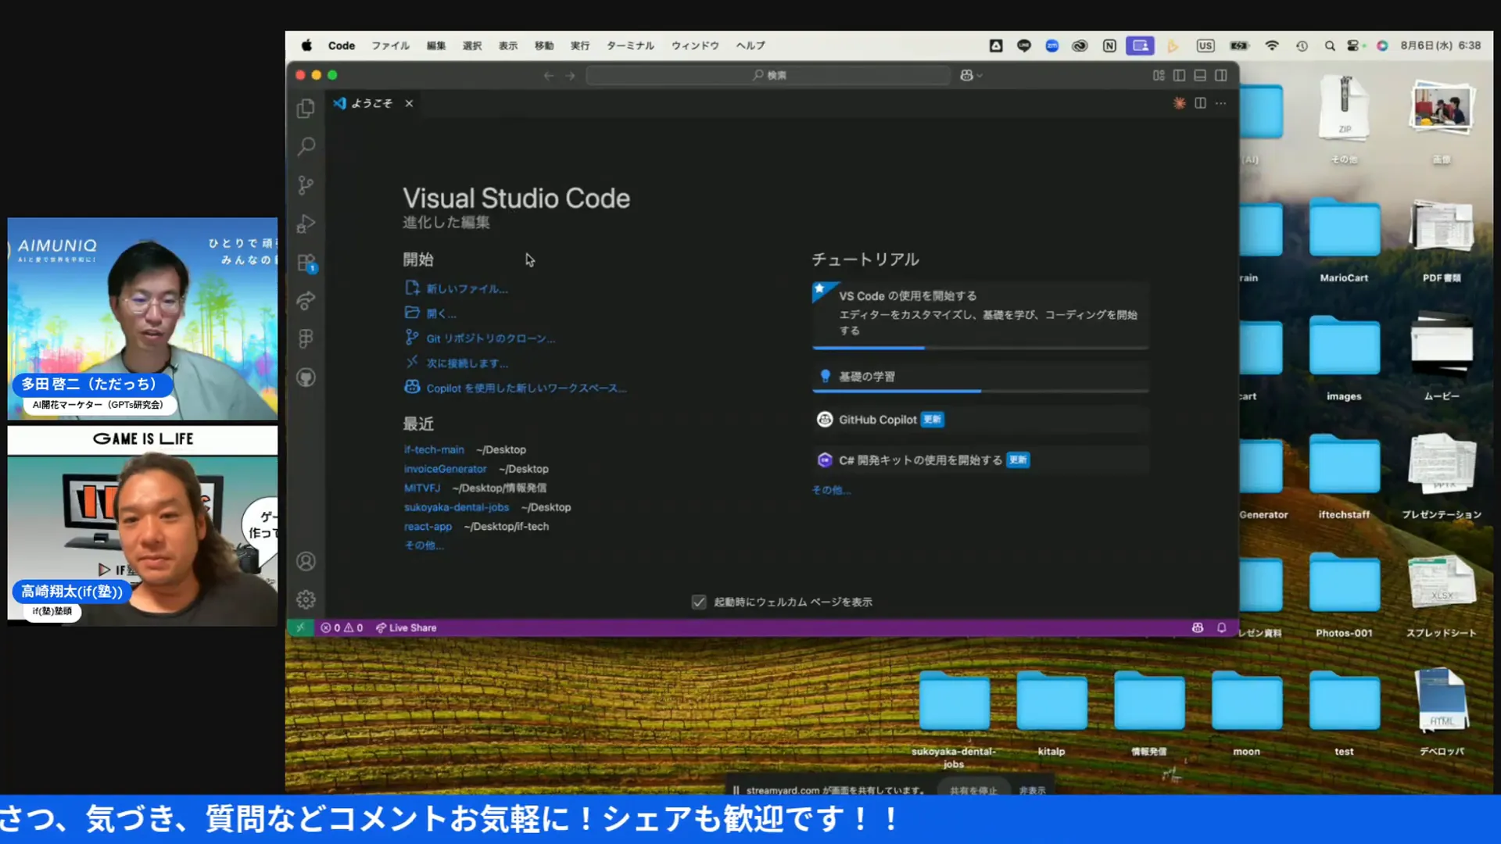Expand その他 under tutorials list

[831, 490]
